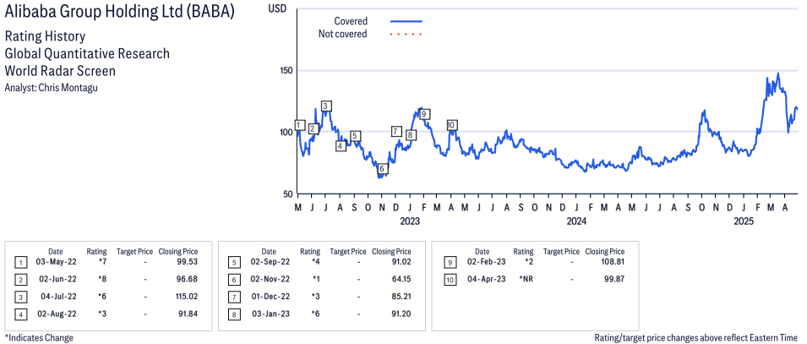Click rating marker 5 on the chart
Screen dimensions: 807x344
[x=355, y=136]
